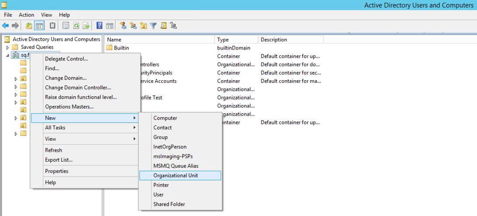477x216 pixels.
Task: Select the Builtin folder in the list
Action: pyautogui.click(x=121, y=48)
